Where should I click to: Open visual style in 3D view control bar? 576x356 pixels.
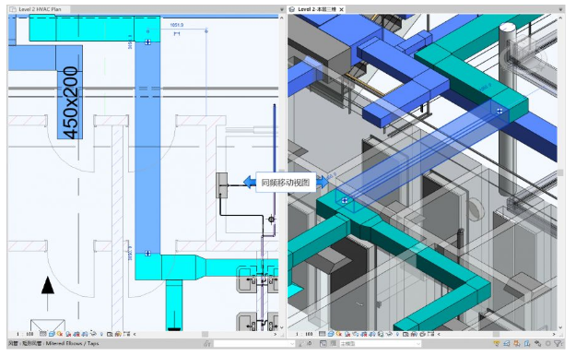click(331, 334)
